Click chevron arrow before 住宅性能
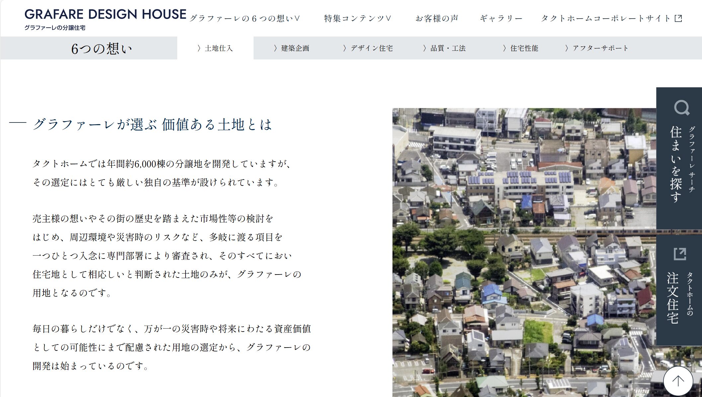 pyautogui.click(x=504, y=48)
